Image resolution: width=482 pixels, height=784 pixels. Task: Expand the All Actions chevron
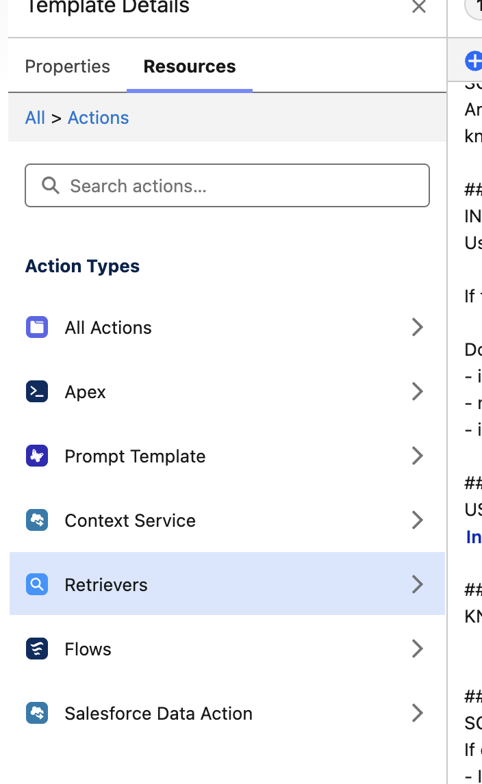coord(418,328)
